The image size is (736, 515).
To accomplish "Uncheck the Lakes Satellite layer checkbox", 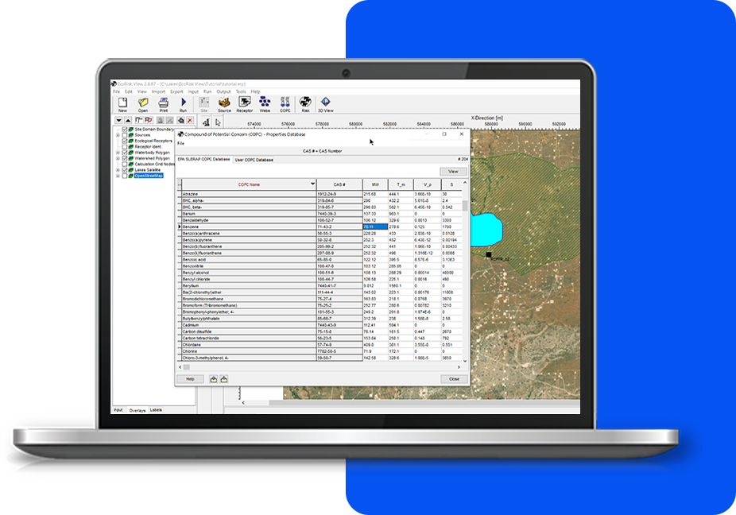I will tap(125, 169).
